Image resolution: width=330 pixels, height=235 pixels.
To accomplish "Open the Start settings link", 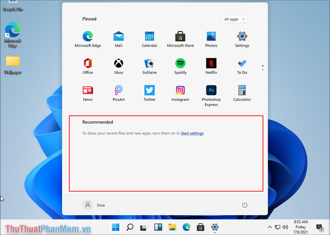I will 192,133.
